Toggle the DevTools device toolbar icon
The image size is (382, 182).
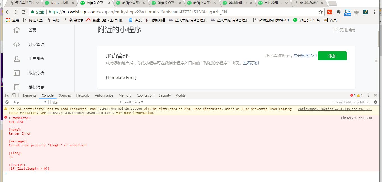(13, 95)
